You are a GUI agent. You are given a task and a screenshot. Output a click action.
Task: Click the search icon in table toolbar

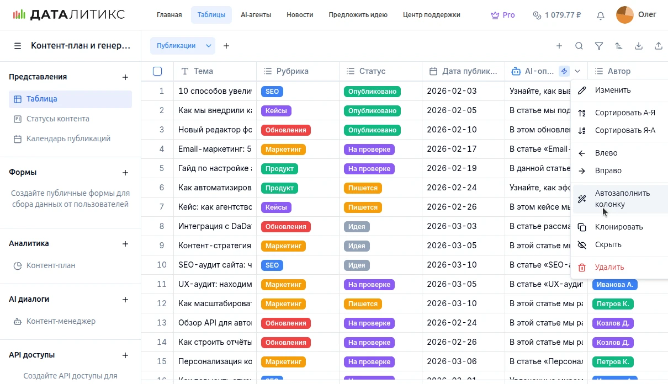click(579, 46)
